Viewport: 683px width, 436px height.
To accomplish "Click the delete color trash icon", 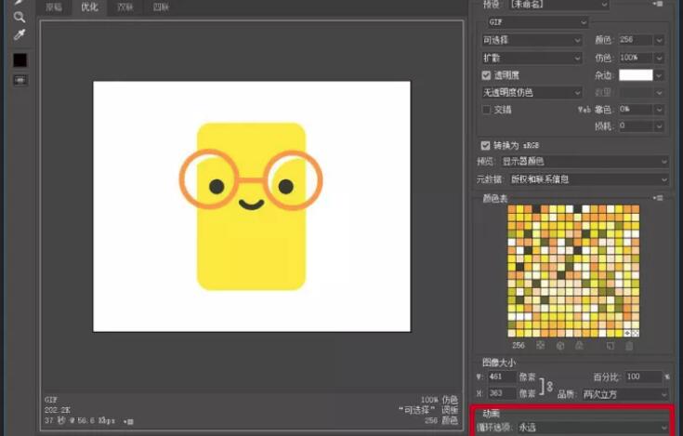I will click(x=629, y=346).
